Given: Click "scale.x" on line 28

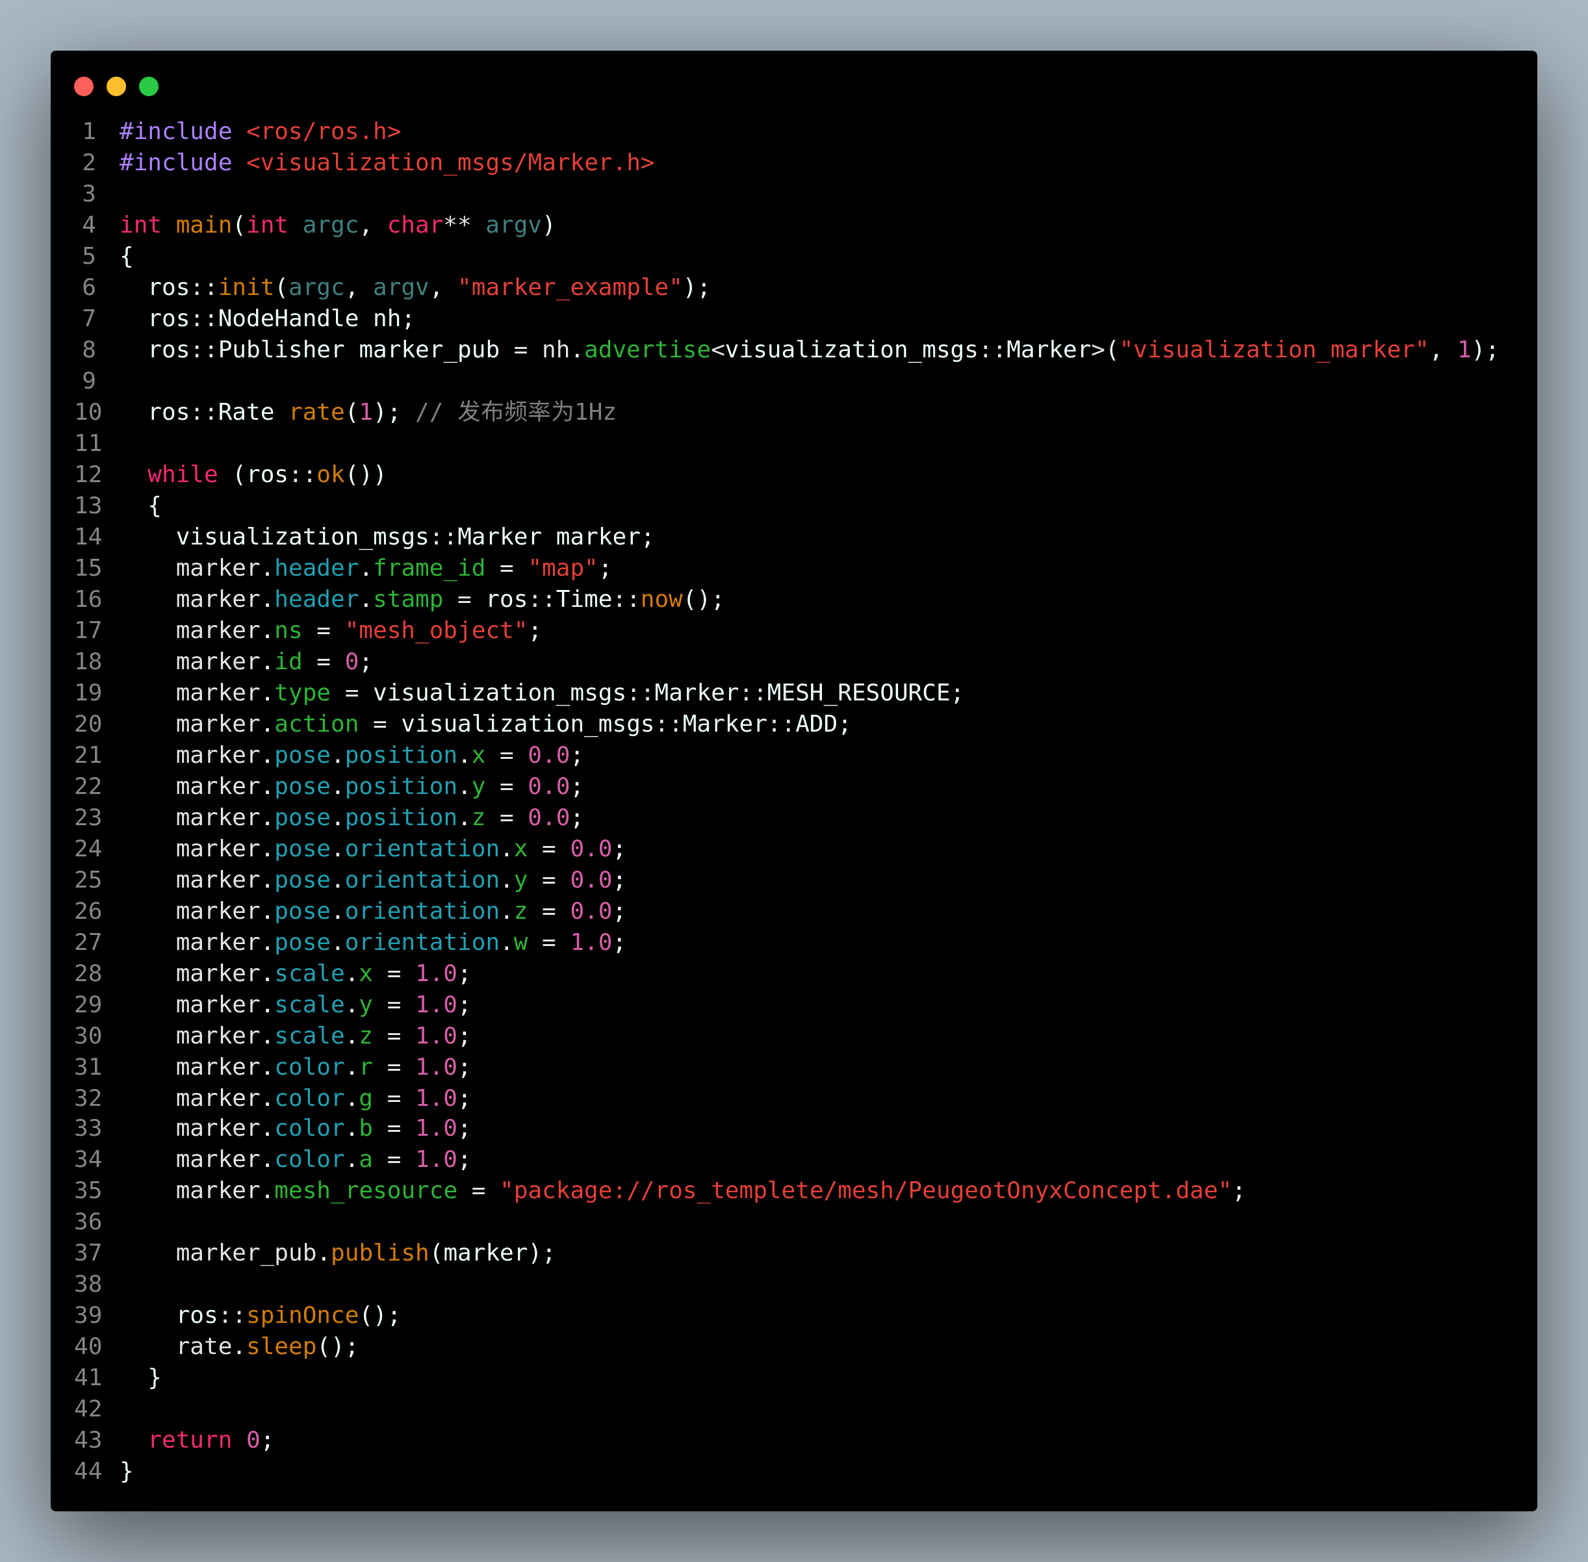Looking at the screenshot, I should pyautogui.click(x=323, y=973).
